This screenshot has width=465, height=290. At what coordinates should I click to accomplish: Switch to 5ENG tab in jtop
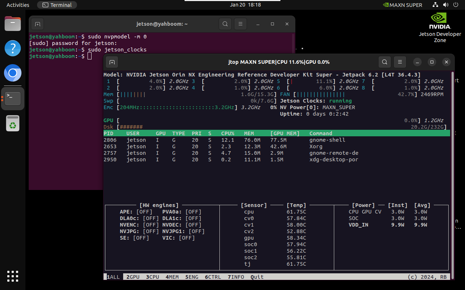tap(192, 277)
